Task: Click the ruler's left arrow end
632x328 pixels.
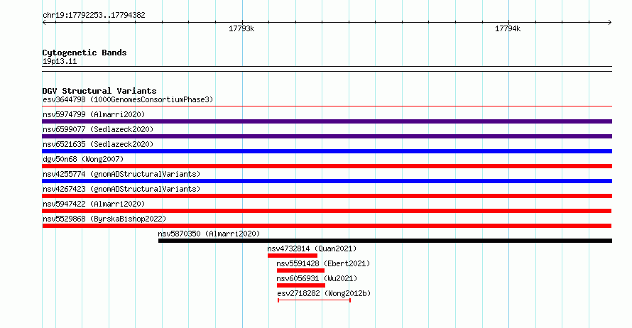Action: click(x=44, y=23)
